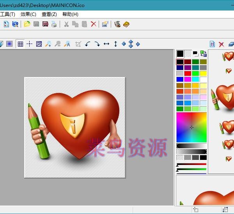Click the Cut scissors icon
The width and height of the screenshot is (234, 214).
(x=66, y=24)
